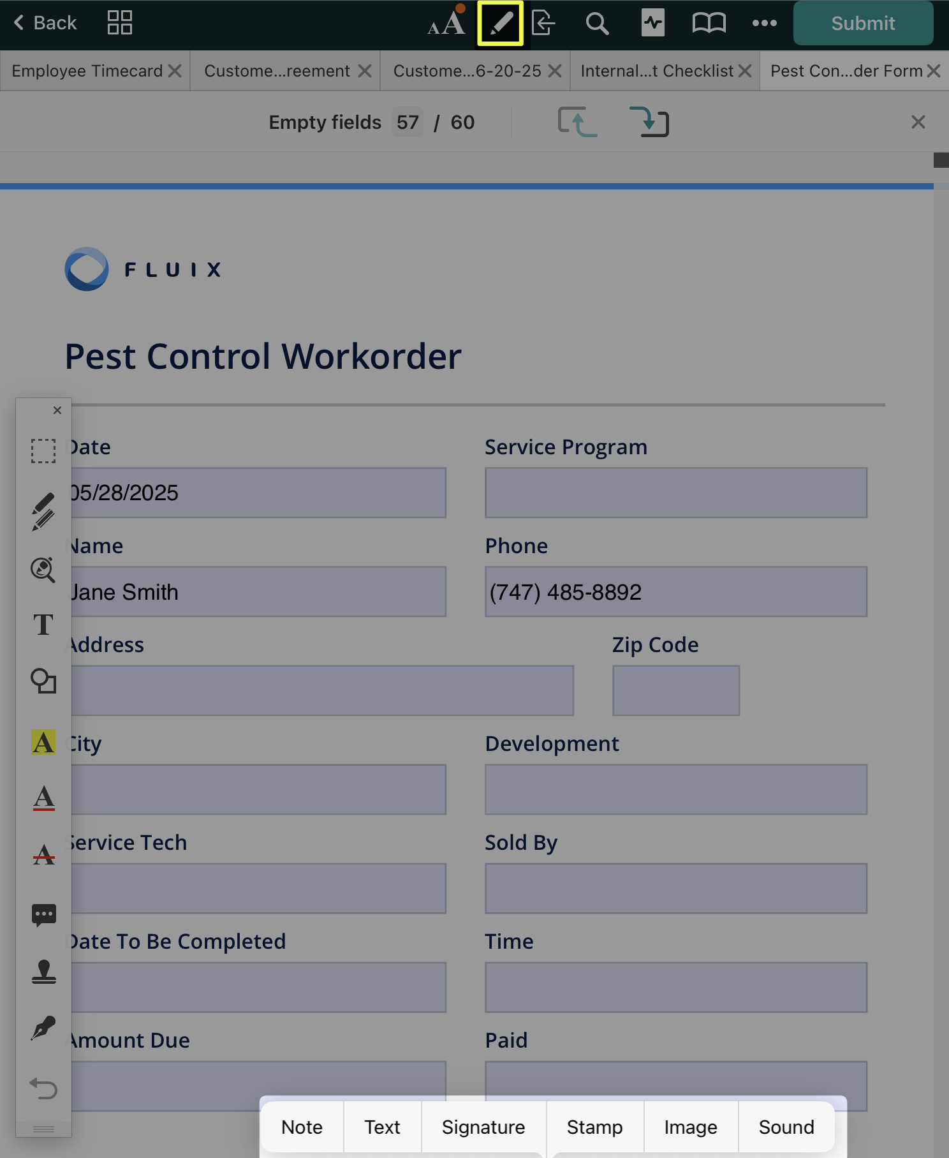Switch to the Employee Timecard tab
The height and width of the screenshot is (1158, 949).
tap(87, 71)
